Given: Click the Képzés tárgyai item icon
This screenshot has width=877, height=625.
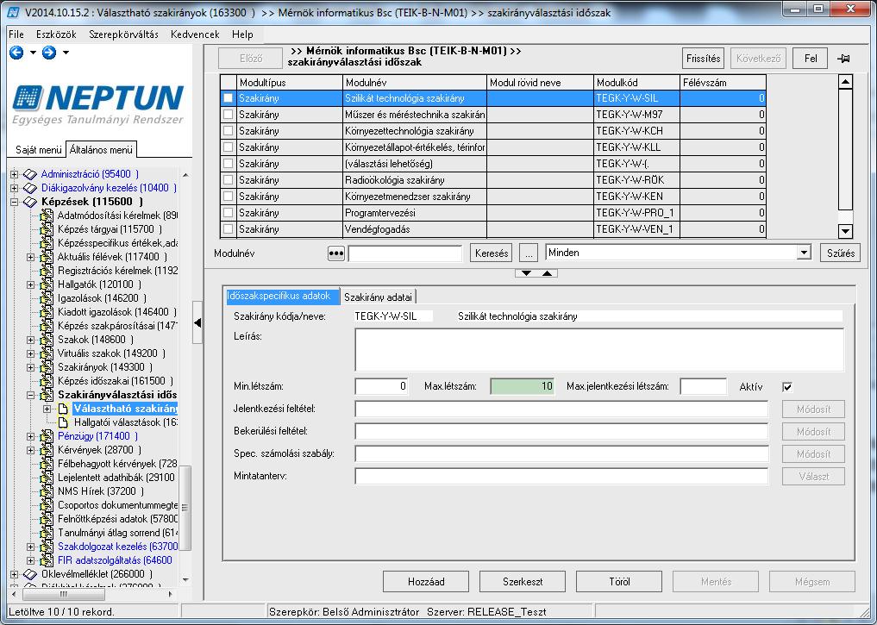Looking at the screenshot, I should [47, 229].
